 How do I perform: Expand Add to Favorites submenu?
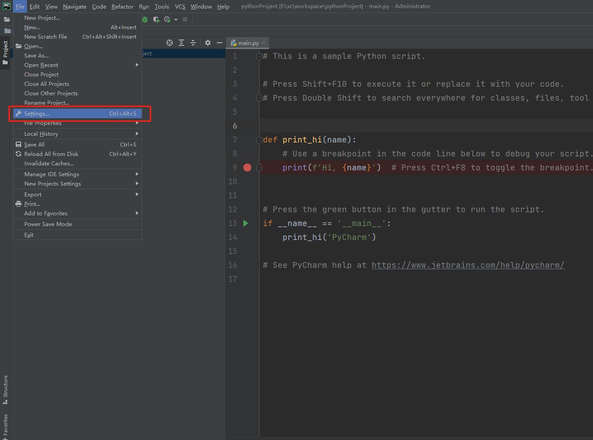(x=78, y=213)
